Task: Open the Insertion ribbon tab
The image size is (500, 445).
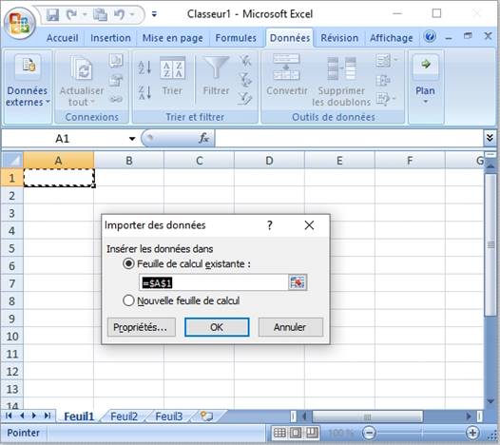Action: pos(110,38)
